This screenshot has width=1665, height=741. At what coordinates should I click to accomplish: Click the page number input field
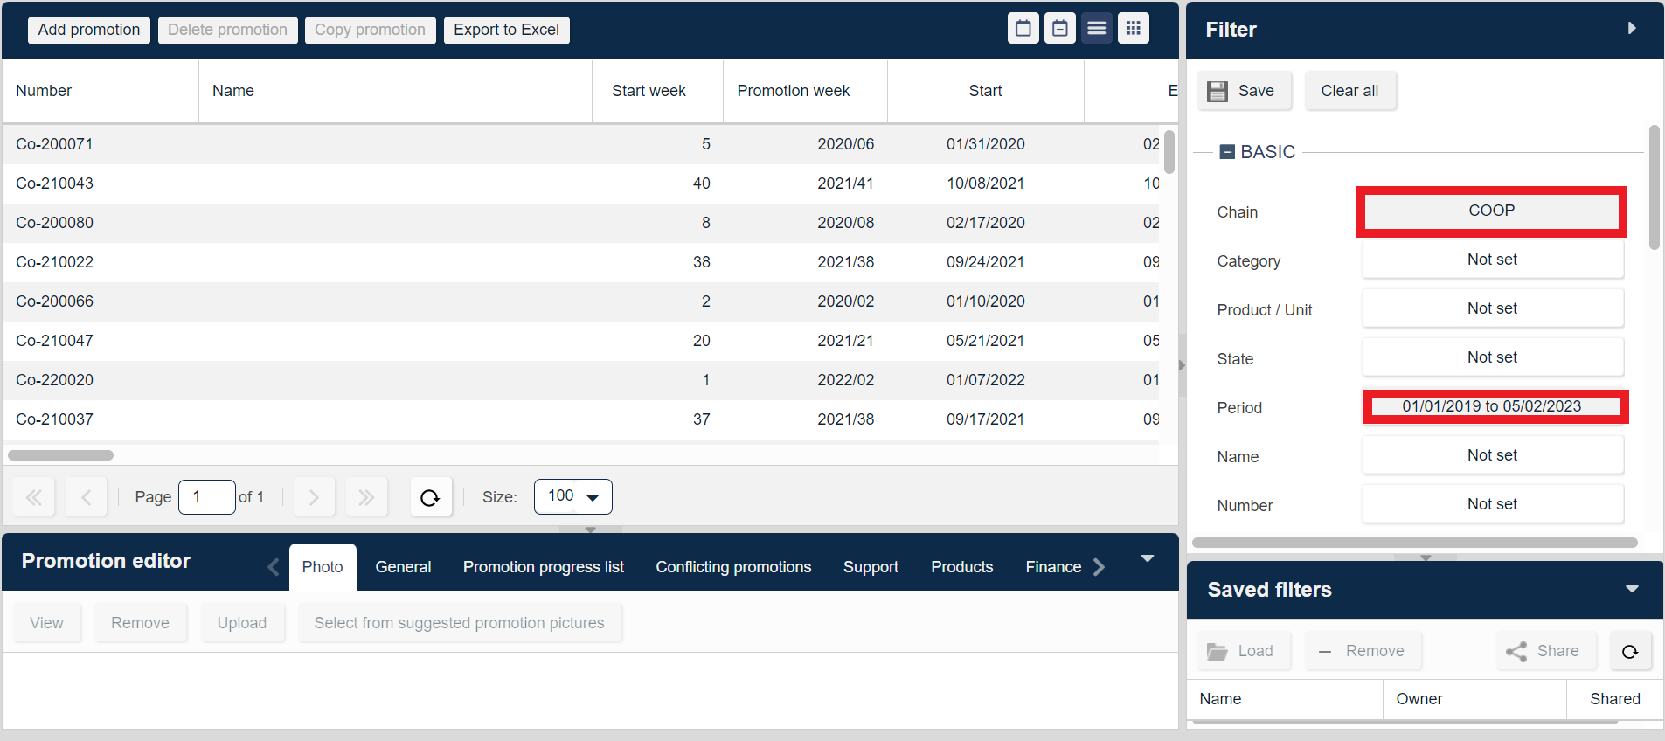tap(206, 497)
